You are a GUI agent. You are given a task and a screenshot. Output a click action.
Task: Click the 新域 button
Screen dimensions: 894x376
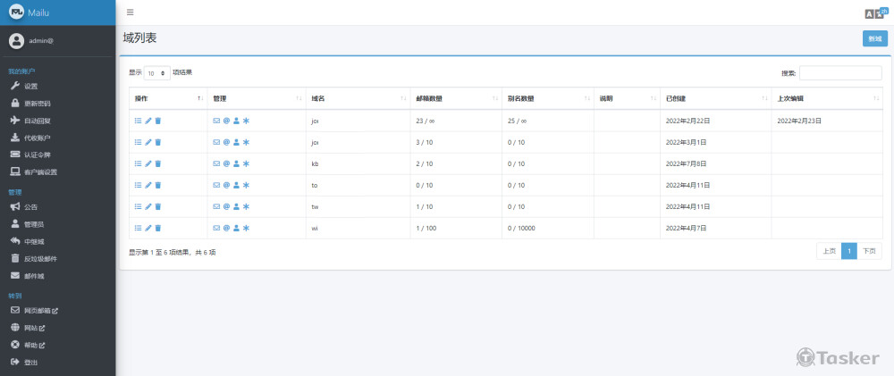[x=874, y=38]
